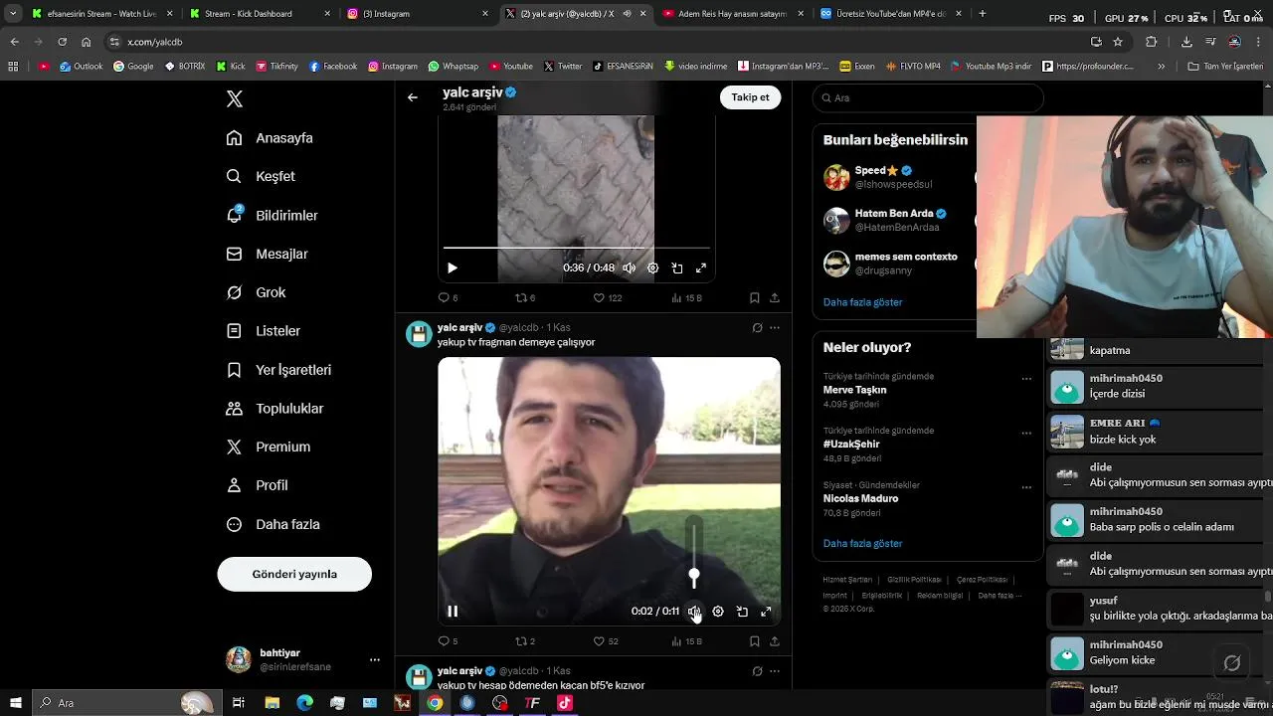The height and width of the screenshot is (716, 1273).
Task: Share the fragman post
Action: pos(774,641)
